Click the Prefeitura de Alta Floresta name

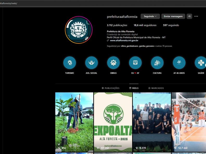coord(121,31)
